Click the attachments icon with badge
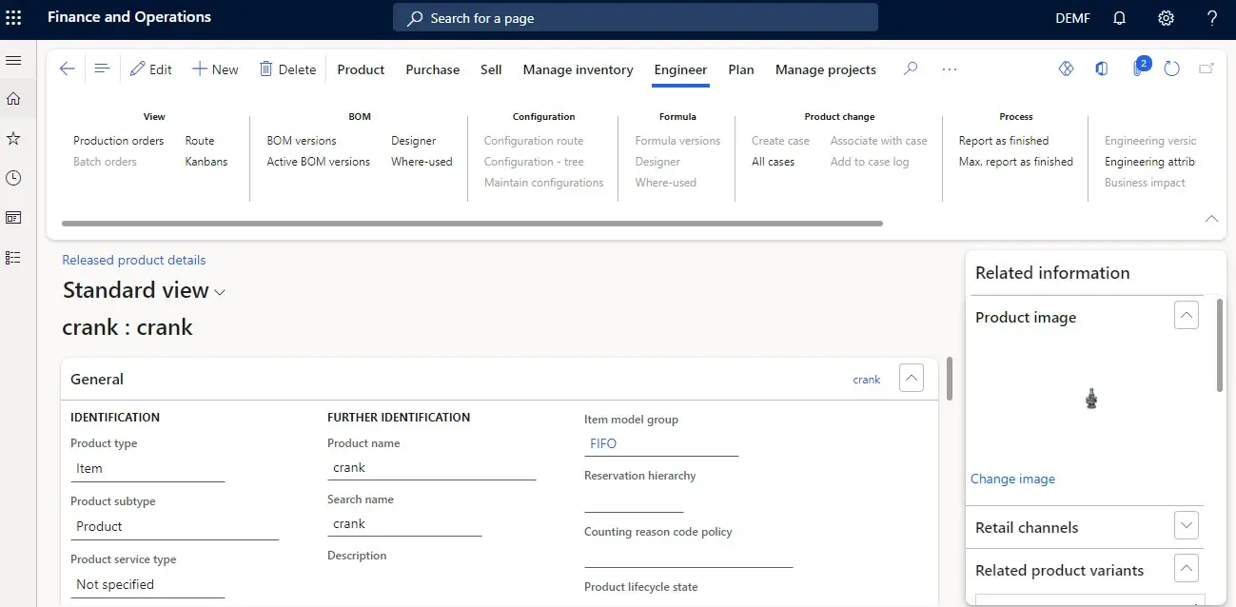 pyautogui.click(x=1138, y=69)
